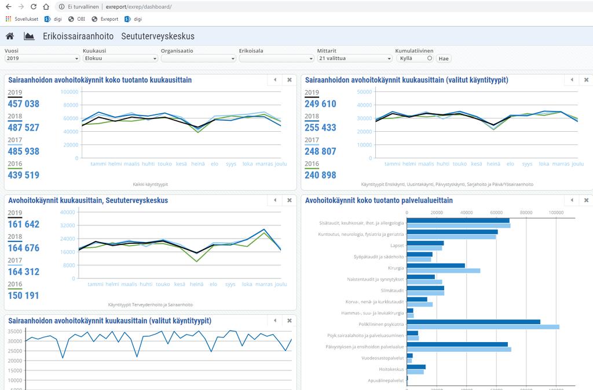Open the Organisaatio dropdown
The image size is (593, 390).
coord(199,58)
